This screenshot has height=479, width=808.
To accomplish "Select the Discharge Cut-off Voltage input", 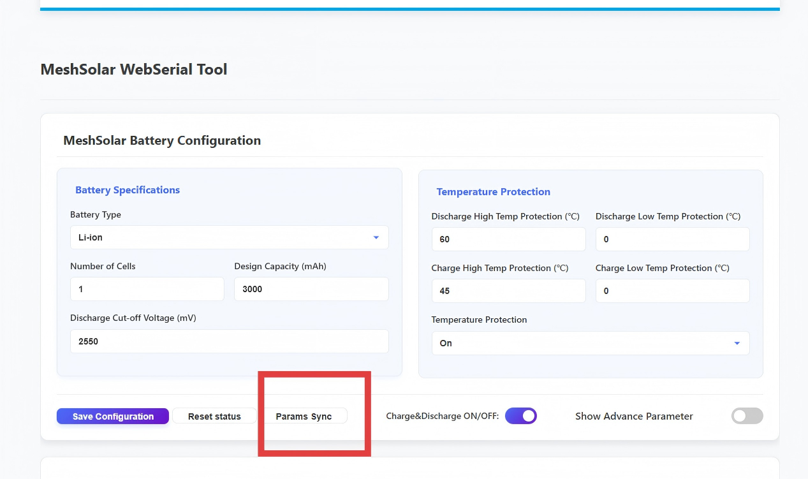I will [229, 341].
